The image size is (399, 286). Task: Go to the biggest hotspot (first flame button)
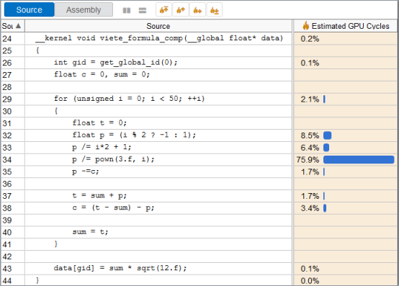click(163, 10)
